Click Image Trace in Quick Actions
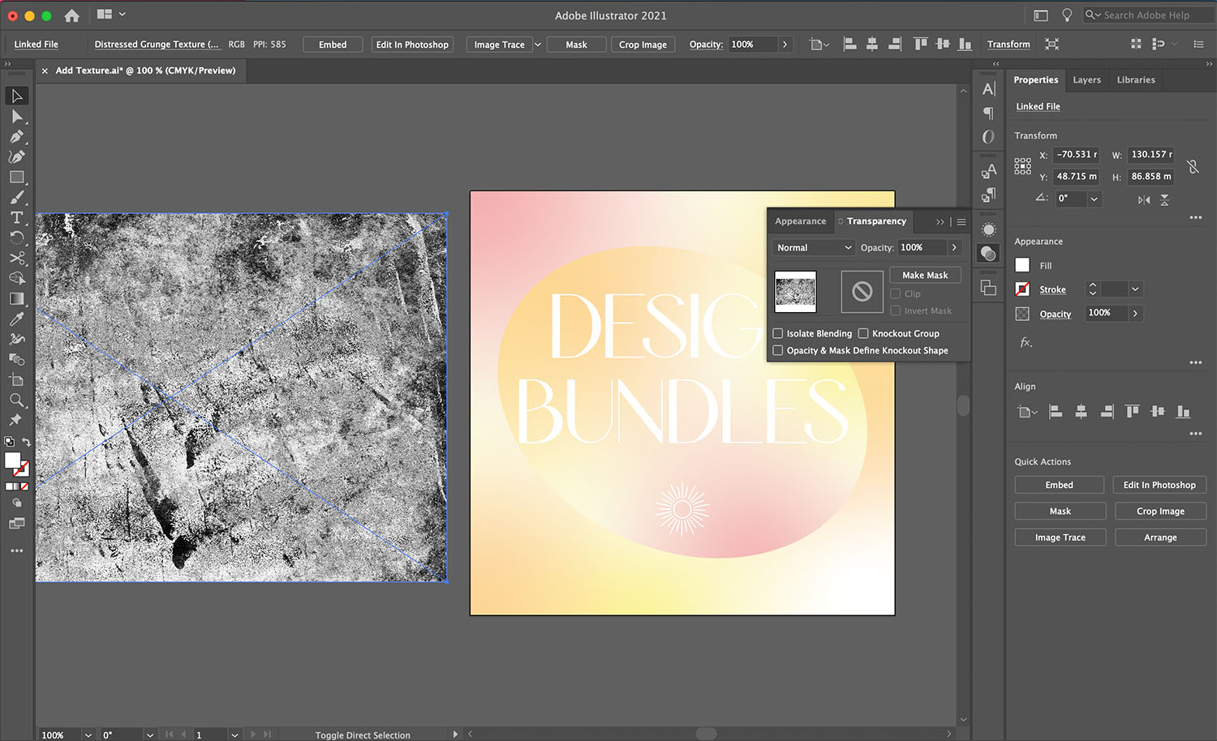The image size is (1217, 741). point(1060,538)
